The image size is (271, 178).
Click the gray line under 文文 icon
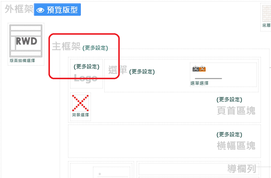(x=208, y=79)
